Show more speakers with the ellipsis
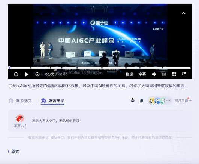 168,101
